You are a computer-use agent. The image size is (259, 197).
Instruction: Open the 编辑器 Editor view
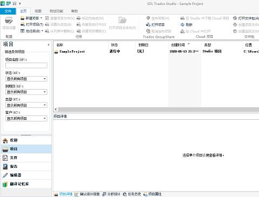click(x=26, y=175)
